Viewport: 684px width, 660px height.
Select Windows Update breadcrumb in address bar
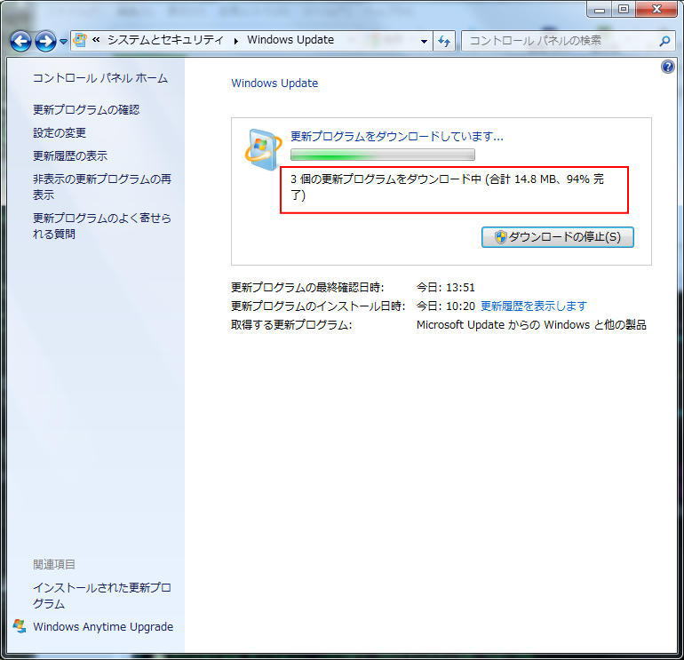point(290,40)
